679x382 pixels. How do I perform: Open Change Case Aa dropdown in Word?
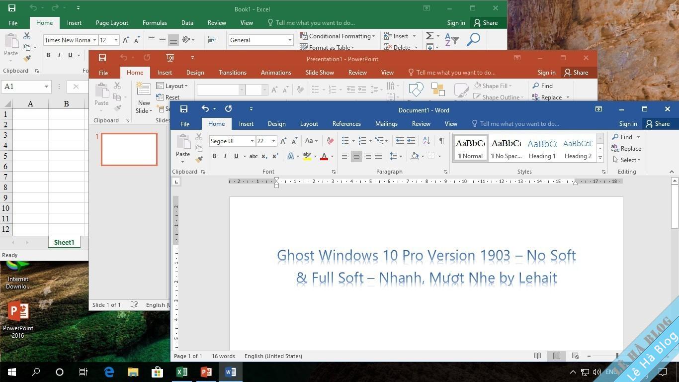point(311,141)
